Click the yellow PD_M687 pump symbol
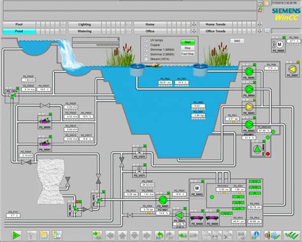This screenshot has height=242, width=302. coord(292,69)
